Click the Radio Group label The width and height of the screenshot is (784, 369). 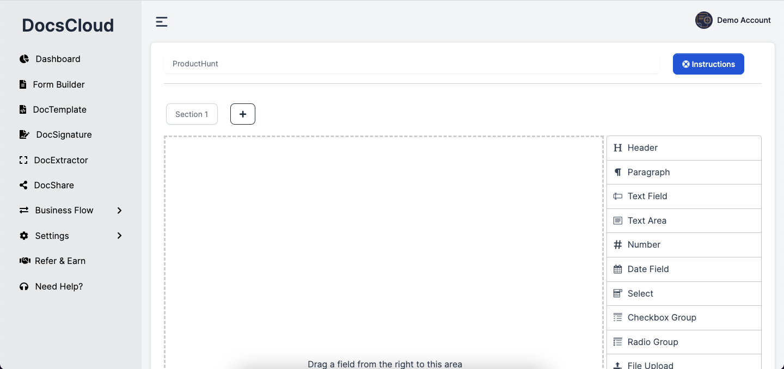click(x=653, y=342)
